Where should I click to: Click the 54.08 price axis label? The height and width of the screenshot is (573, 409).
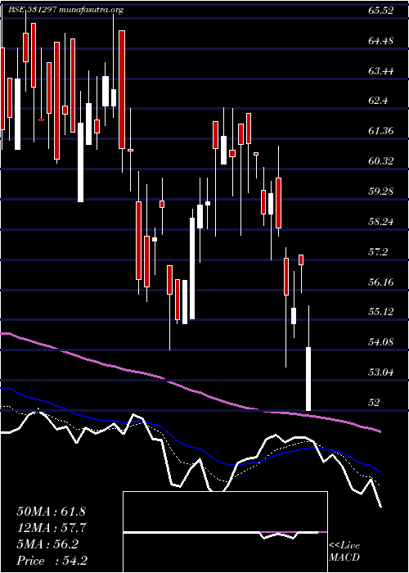pyautogui.click(x=380, y=341)
